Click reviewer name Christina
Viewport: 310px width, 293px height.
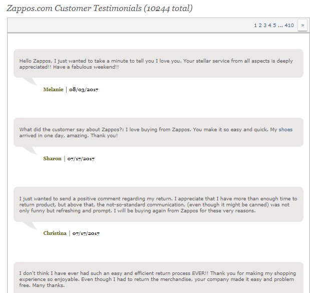[x=55, y=233]
